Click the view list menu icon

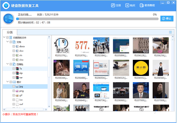[x=170, y=32]
